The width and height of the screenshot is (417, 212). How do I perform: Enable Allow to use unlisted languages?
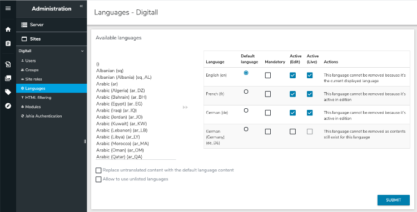(98, 179)
